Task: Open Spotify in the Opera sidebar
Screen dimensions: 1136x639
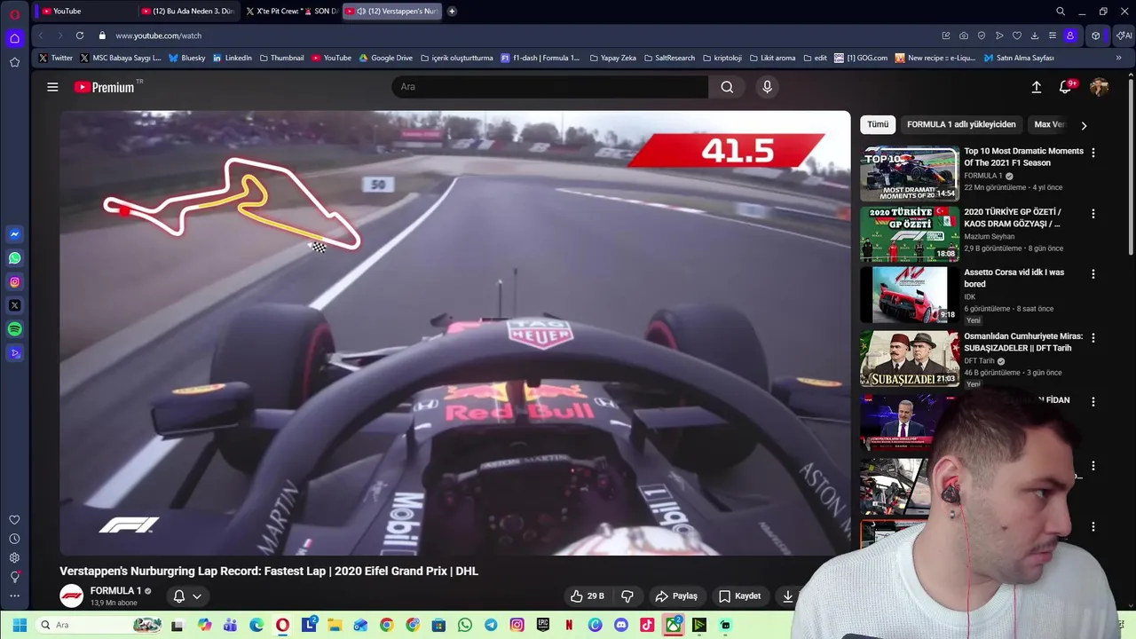Action: point(14,329)
